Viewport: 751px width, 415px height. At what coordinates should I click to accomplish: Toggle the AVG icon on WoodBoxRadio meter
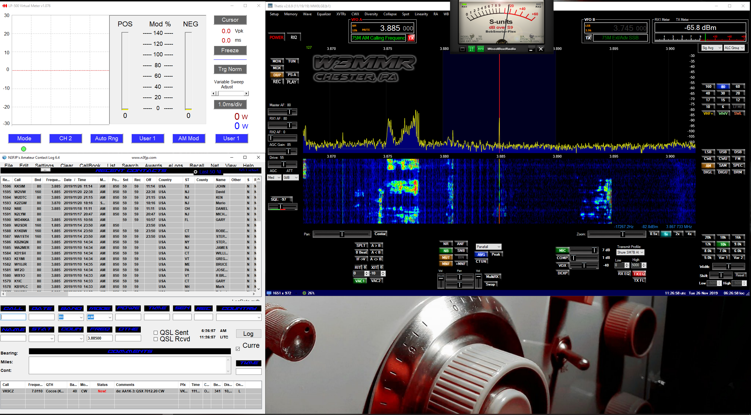click(481, 49)
